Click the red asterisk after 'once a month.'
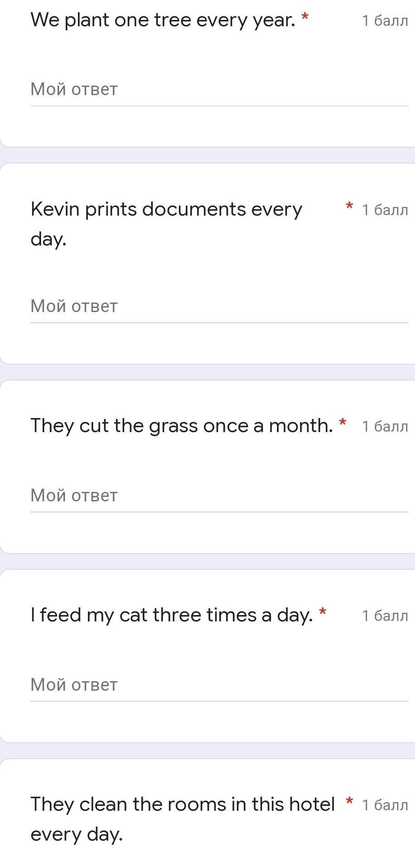 click(343, 423)
